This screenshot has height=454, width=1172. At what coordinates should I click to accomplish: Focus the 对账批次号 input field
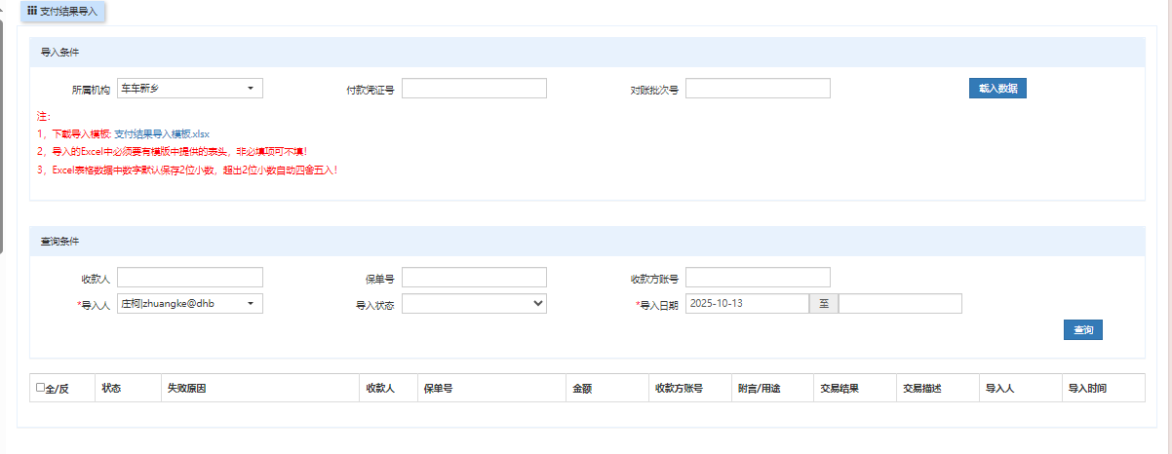pyautogui.click(x=758, y=89)
